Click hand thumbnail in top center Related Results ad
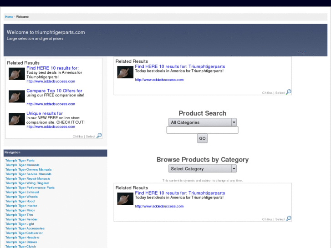 coord(125,72)
